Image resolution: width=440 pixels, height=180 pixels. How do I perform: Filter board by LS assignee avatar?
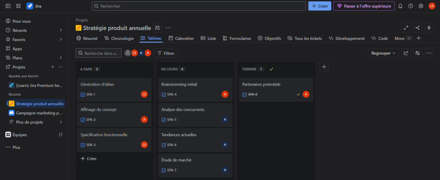(134, 53)
